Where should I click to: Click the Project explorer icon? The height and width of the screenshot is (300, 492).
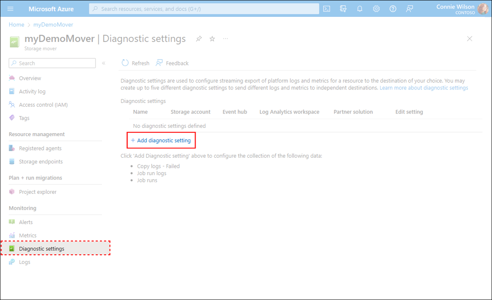tap(12, 192)
